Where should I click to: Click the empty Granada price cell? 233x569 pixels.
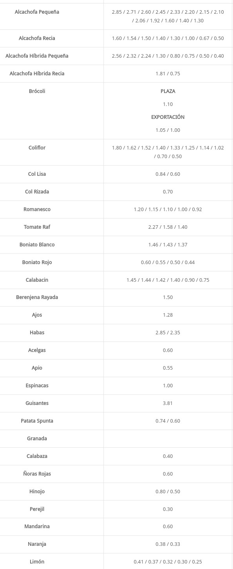point(168,439)
